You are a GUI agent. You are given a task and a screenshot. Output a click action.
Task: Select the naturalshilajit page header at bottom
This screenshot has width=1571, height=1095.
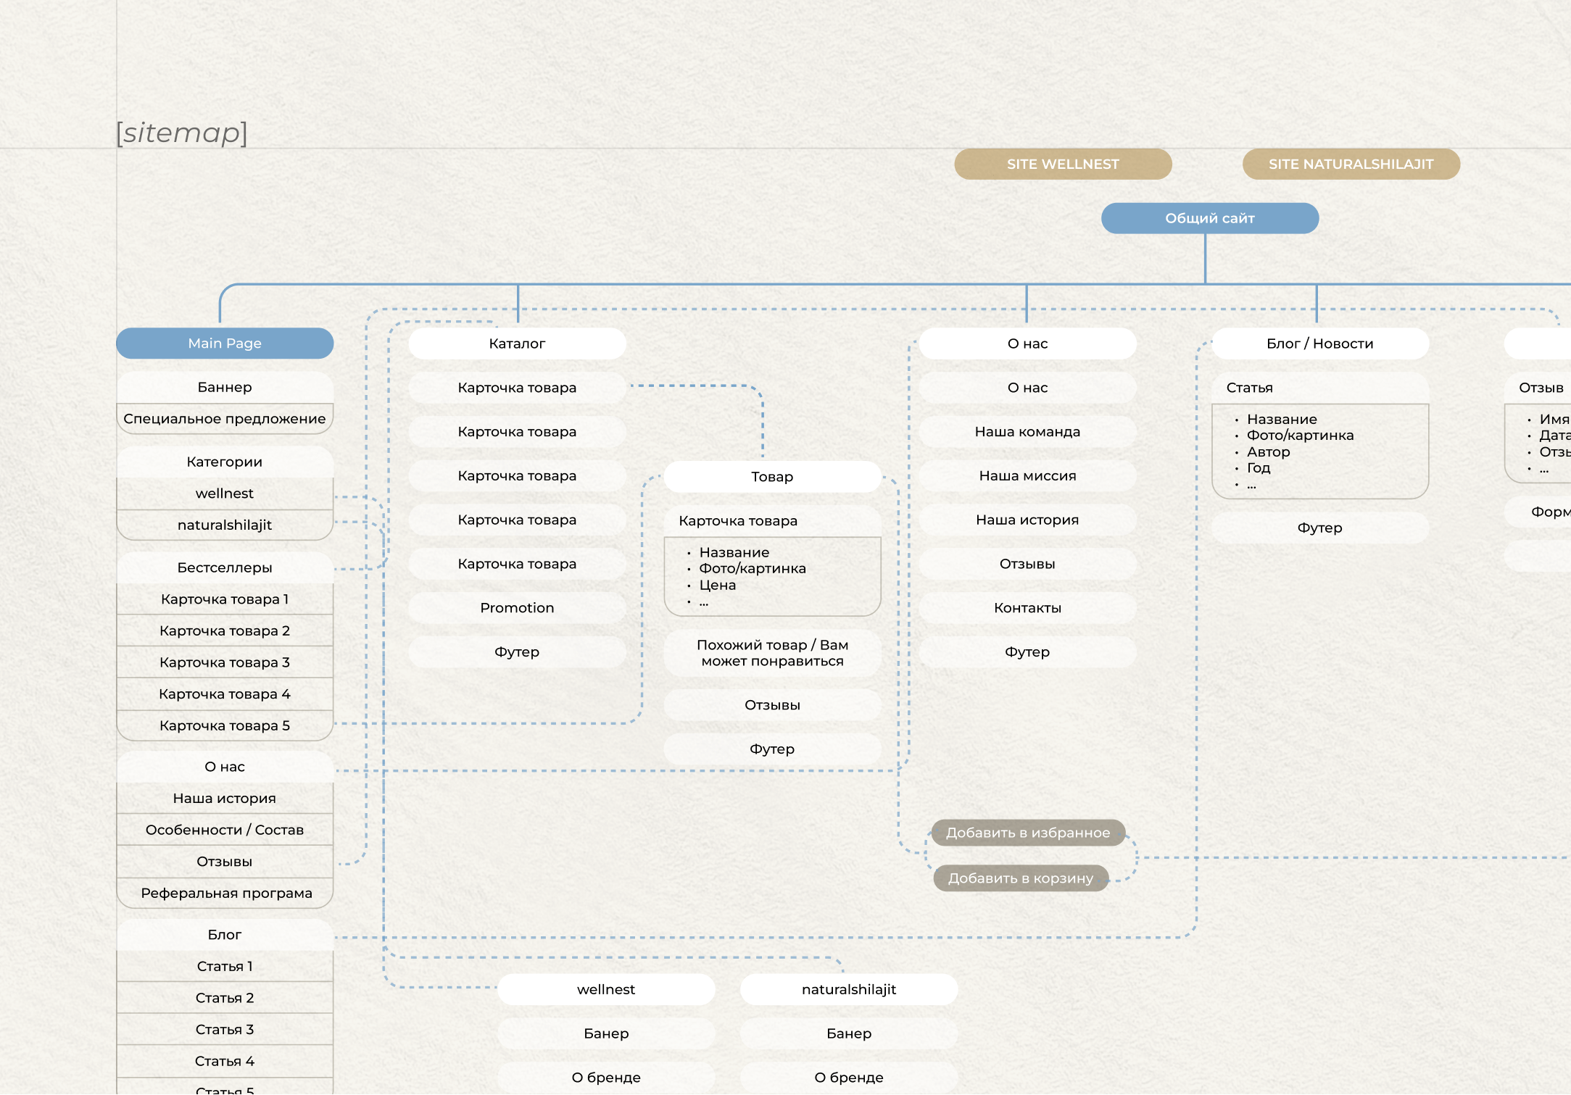tap(848, 989)
